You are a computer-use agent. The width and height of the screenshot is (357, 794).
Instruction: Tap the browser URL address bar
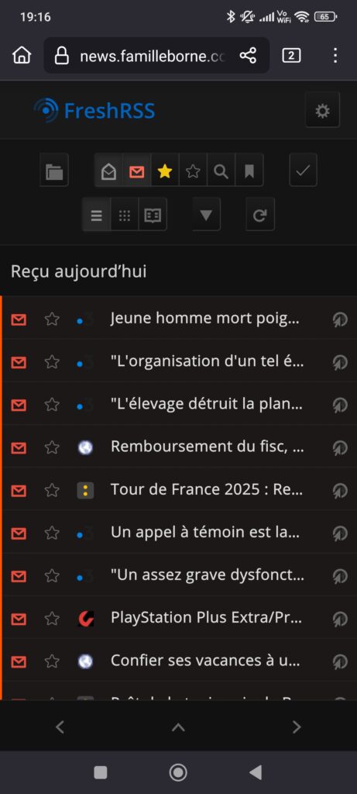[x=152, y=56]
